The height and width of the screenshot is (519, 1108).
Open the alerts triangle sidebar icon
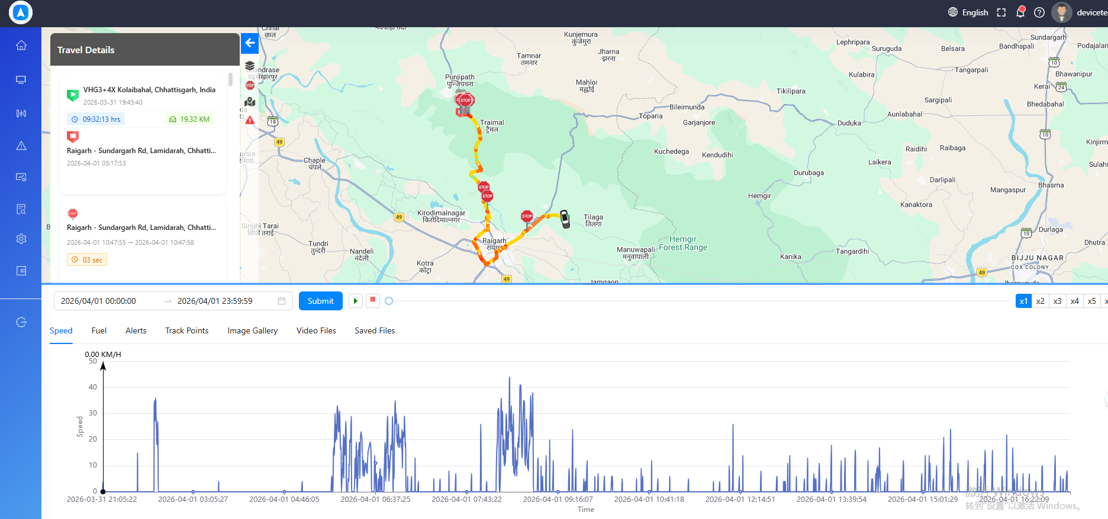pos(21,145)
